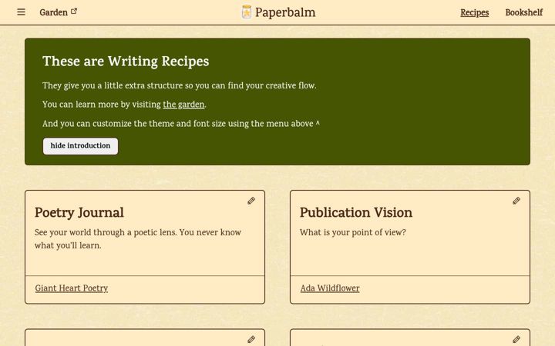The height and width of the screenshot is (346, 555).
Task: Switch to the Bookshelf tab
Action: pyautogui.click(x=524, y=12)
